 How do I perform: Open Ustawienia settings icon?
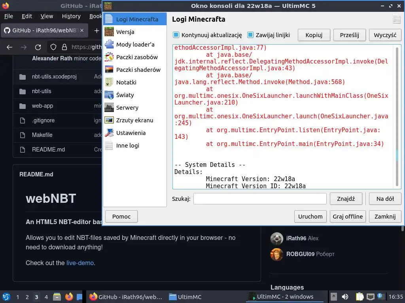[109, 133]
